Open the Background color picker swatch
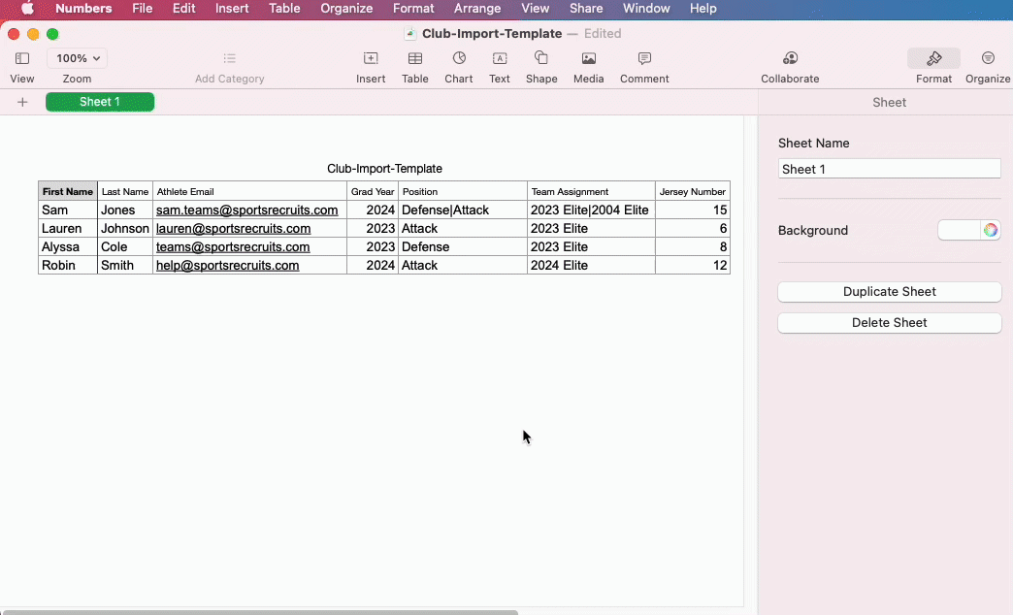This screenshot has height=615, width=1013. point(992,230)
